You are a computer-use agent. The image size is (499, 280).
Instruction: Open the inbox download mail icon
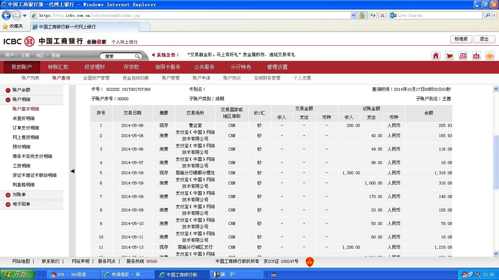coord(476,55)
